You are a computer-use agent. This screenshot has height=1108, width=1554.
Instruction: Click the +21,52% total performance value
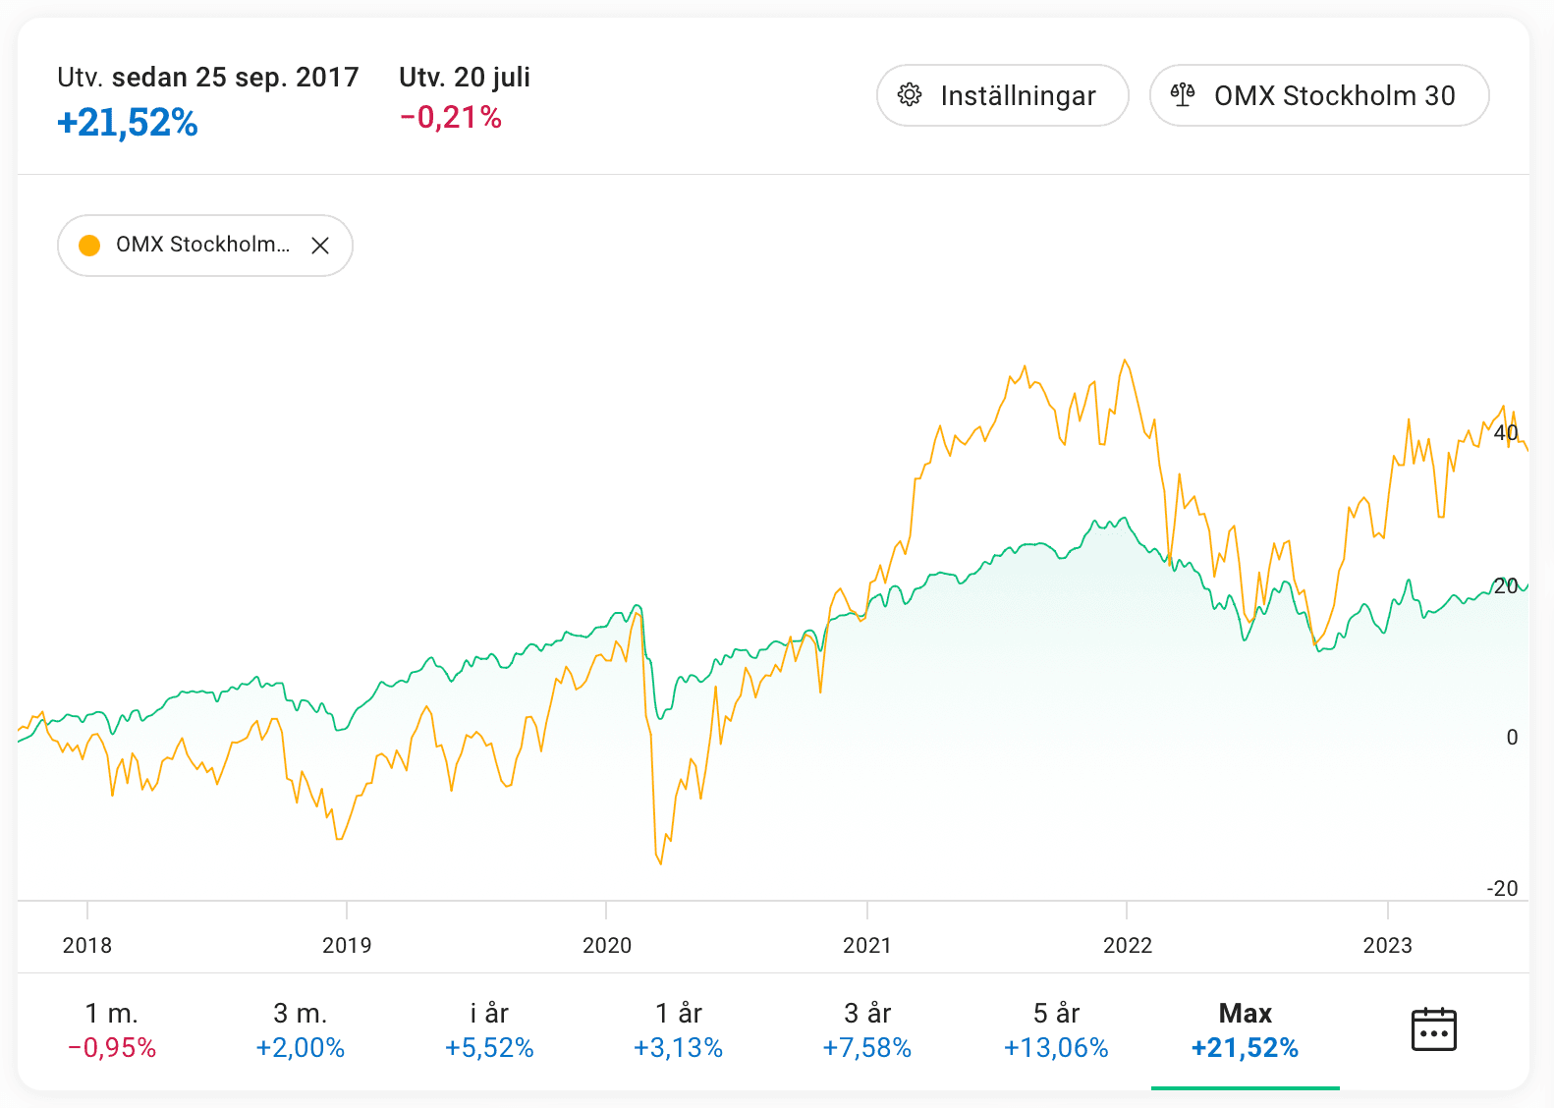pos(128,123)
